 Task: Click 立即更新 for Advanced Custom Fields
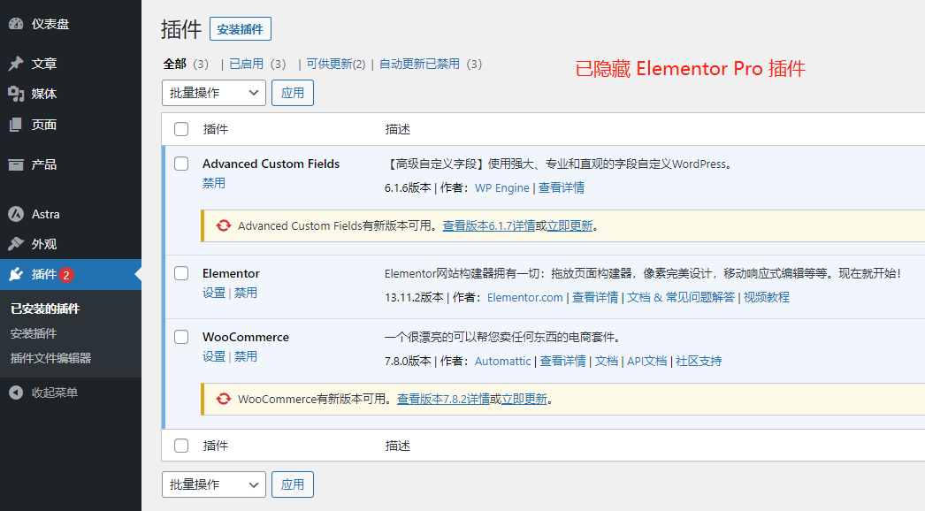pyautogui.click(x=570, y=225)
